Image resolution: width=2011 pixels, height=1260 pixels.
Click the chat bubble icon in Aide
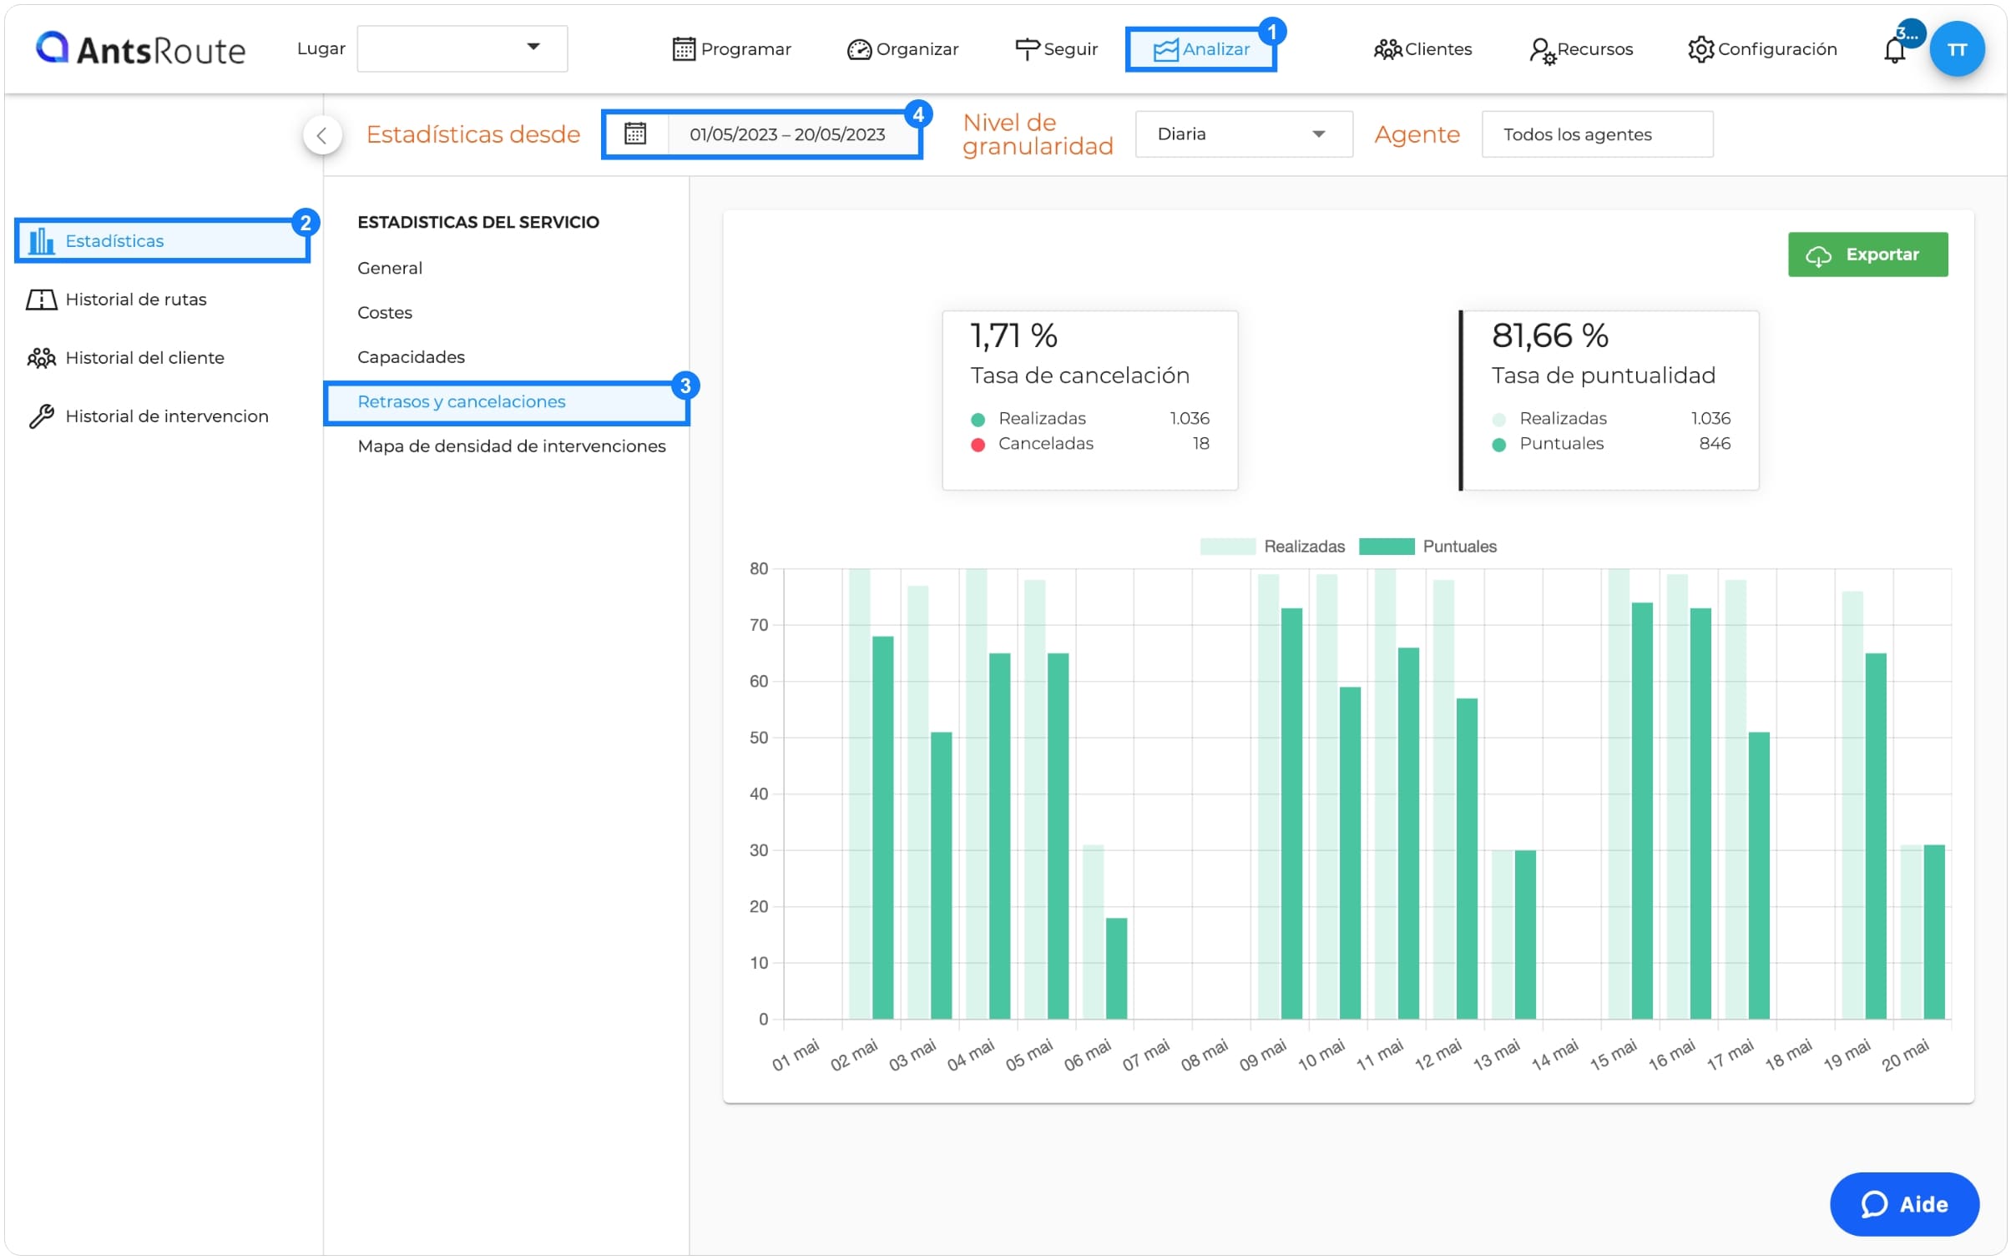[1873, 1204]
